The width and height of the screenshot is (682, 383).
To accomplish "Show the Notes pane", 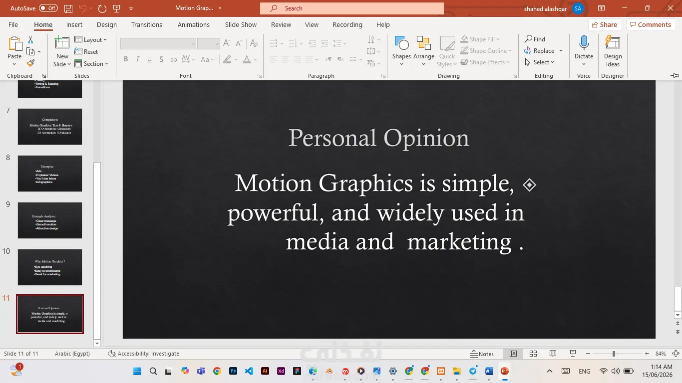I will pos(482,354).
